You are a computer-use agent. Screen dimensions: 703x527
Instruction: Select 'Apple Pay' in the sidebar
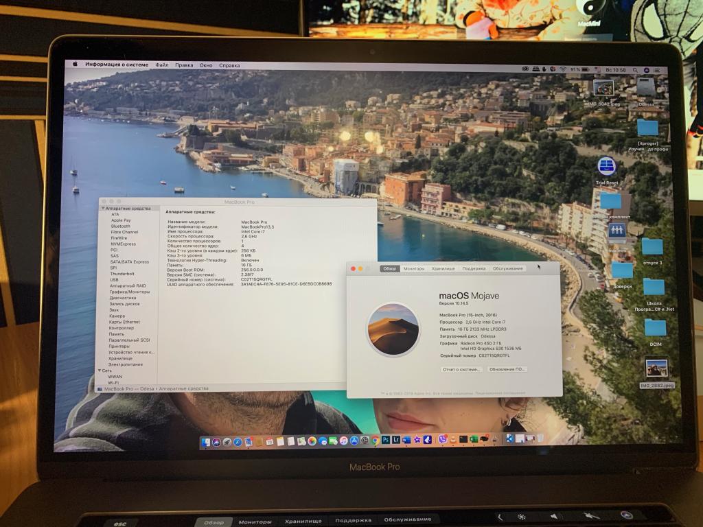pyautogui.click(x=121, y=220)
